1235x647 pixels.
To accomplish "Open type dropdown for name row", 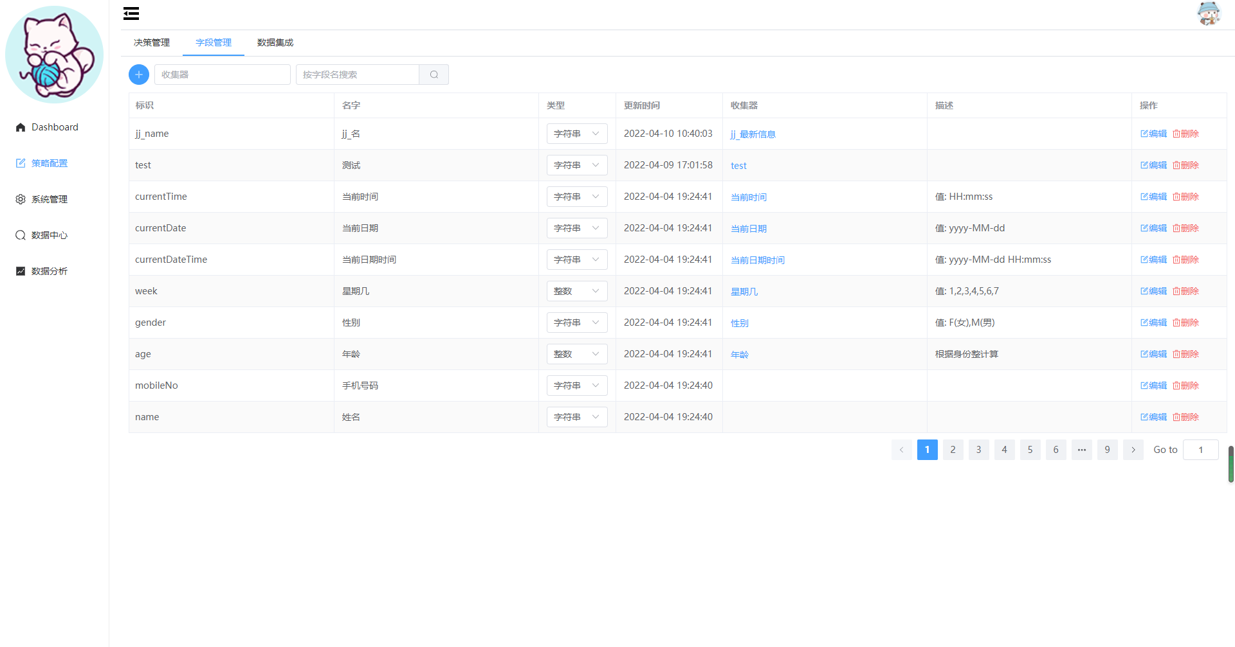I will (x=577, y=417).
